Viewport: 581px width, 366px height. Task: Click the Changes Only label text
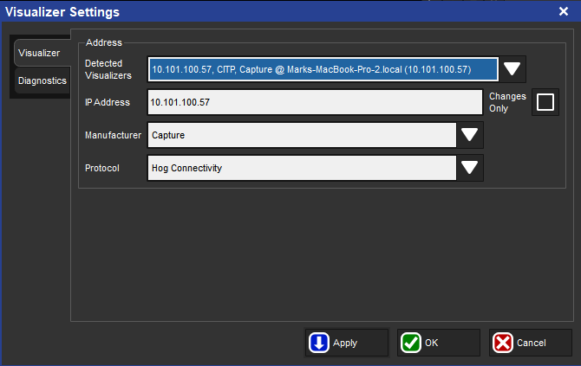[x=507, y=102]
